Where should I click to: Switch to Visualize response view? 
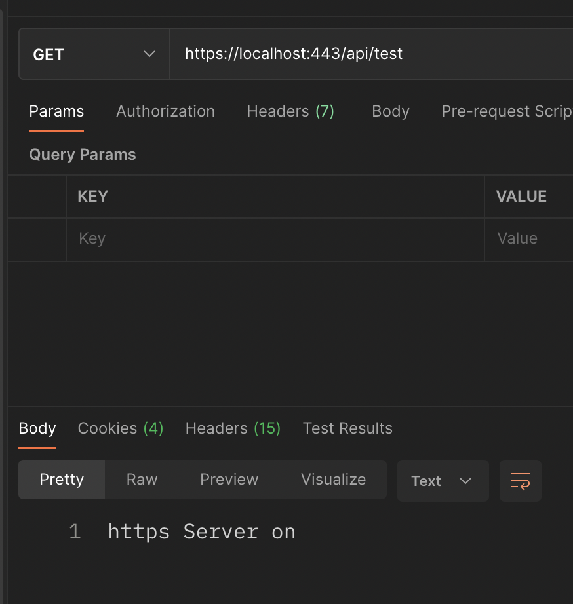tap(333, 480)
